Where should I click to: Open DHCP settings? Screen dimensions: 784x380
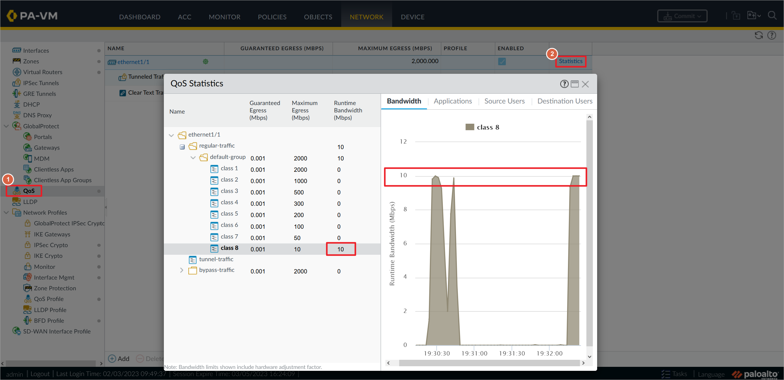31,104
